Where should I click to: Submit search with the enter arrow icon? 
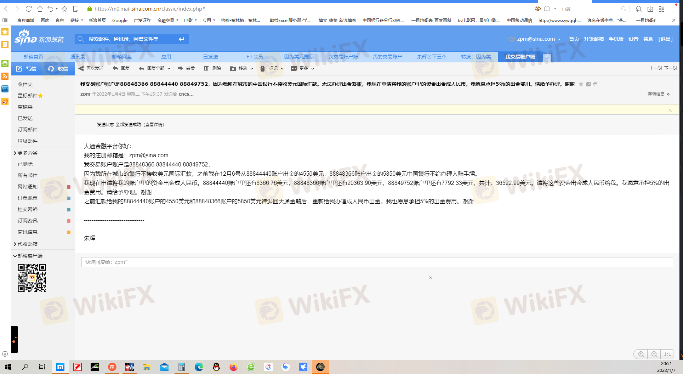point(182,39)
